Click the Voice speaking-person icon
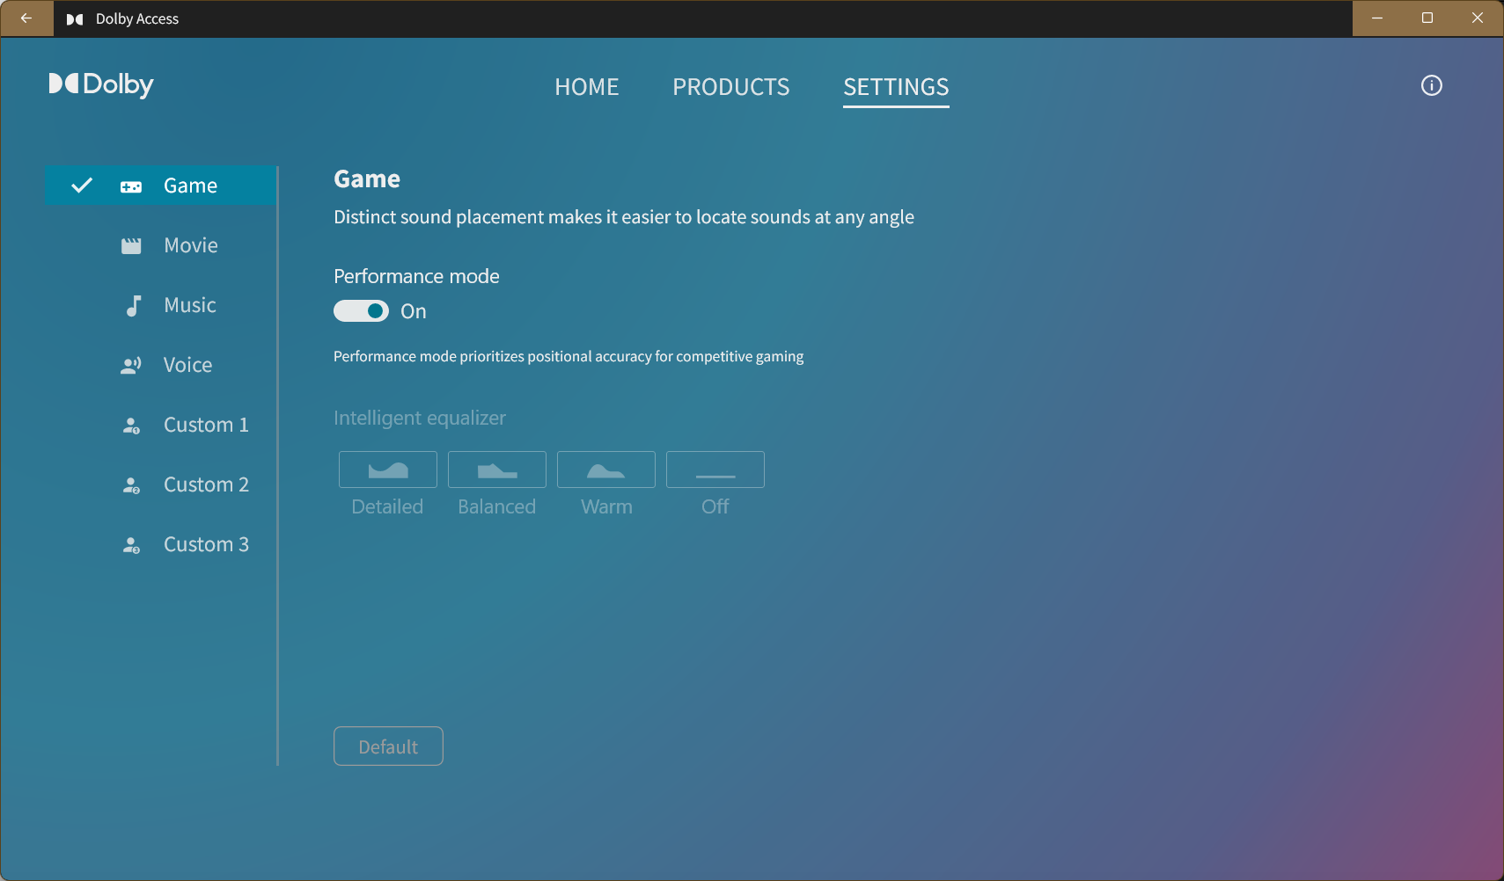Screen dimensions: 1504x881 tap(131, 365)
